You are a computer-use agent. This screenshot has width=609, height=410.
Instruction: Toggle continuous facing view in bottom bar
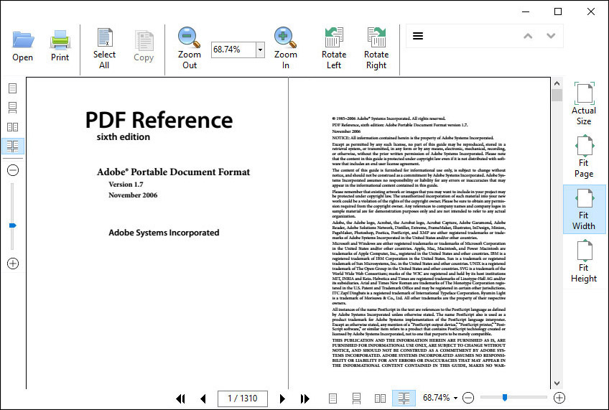pyautogui.click(x=404, y=399)
